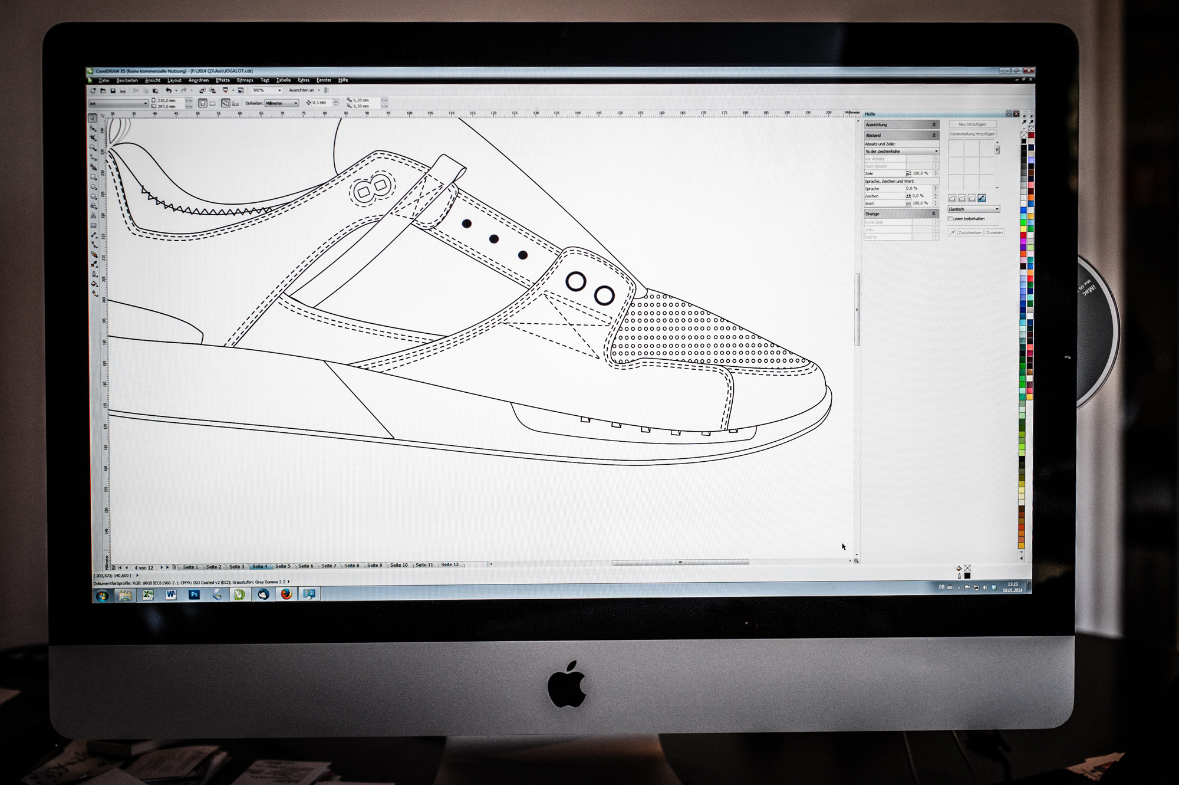This screenshot has width=1179, height=785.
Task: Select the Rectangle tool in the toolbox
Action: (x=93, y=177)
